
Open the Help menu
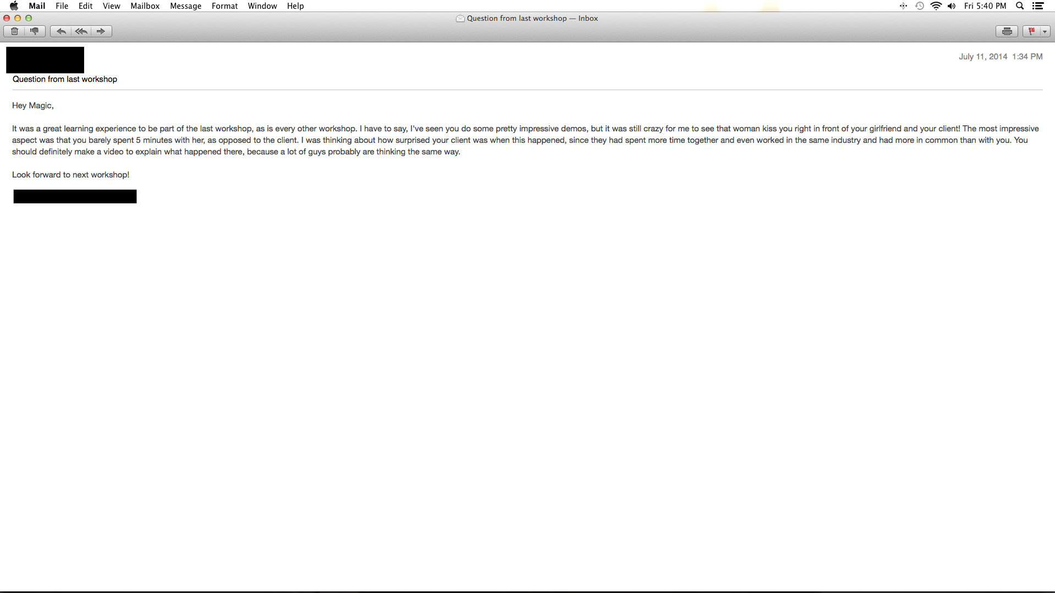click(295, 6)
